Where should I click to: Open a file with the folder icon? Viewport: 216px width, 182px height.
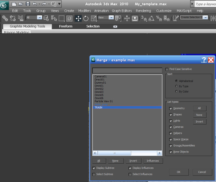pos(21,4)
